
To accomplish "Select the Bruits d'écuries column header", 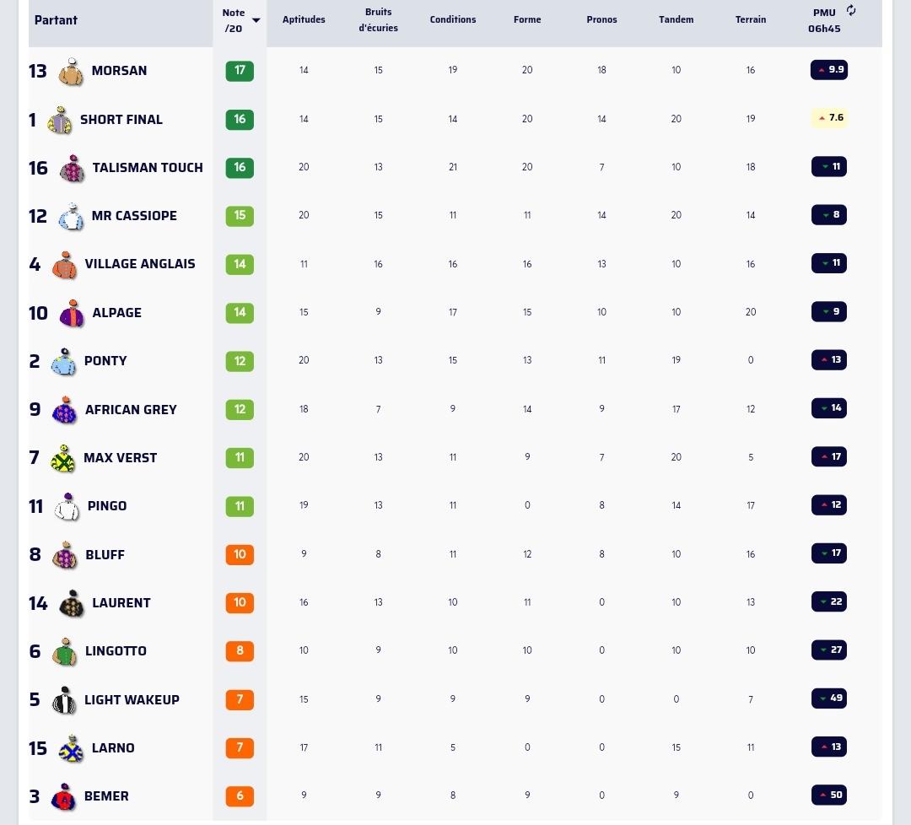I will click(378, 19).
